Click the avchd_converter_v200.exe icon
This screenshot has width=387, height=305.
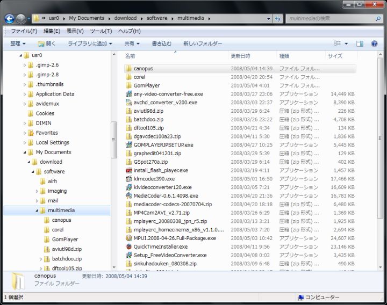tap(128, 103)
